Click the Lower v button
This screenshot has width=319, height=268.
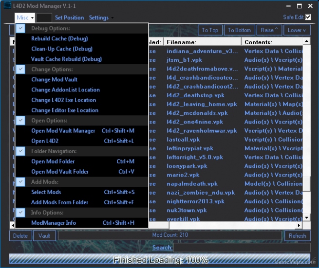pyautogui.click(x=297, y=30)
